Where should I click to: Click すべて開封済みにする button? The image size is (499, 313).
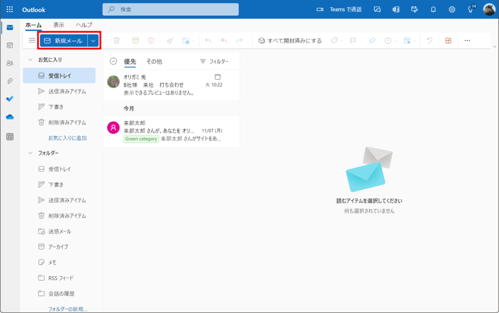(x=290, y=41)
